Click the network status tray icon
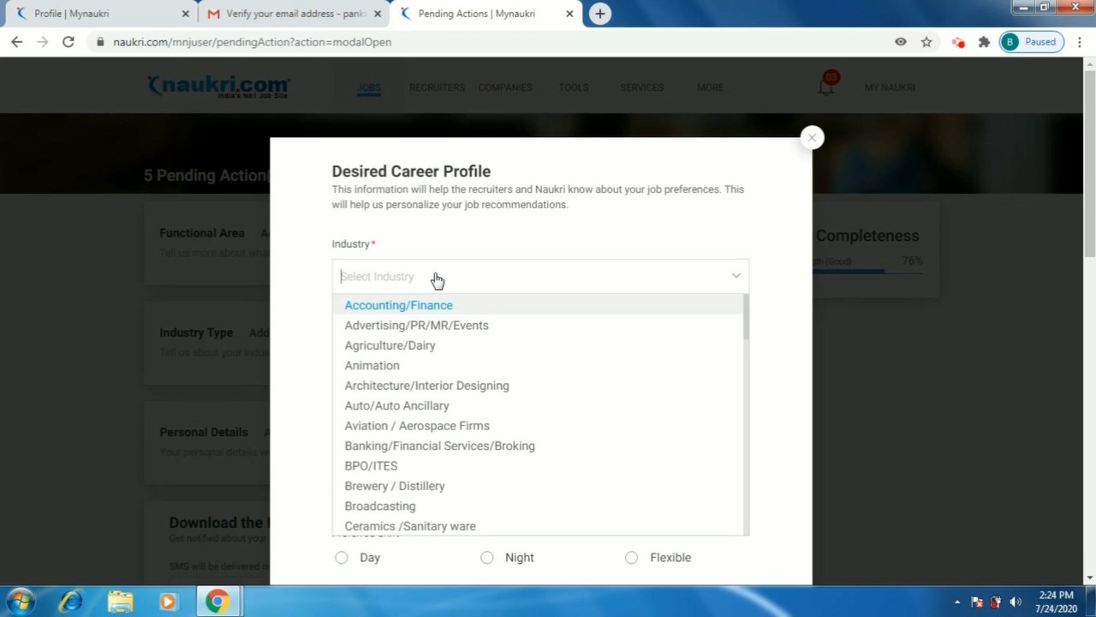This screenshot has width=1096, height=617. click(996, 602)
